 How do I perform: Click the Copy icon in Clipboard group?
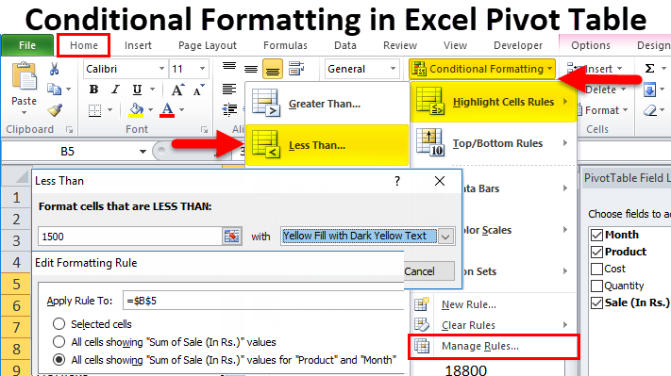pos(54,89)
